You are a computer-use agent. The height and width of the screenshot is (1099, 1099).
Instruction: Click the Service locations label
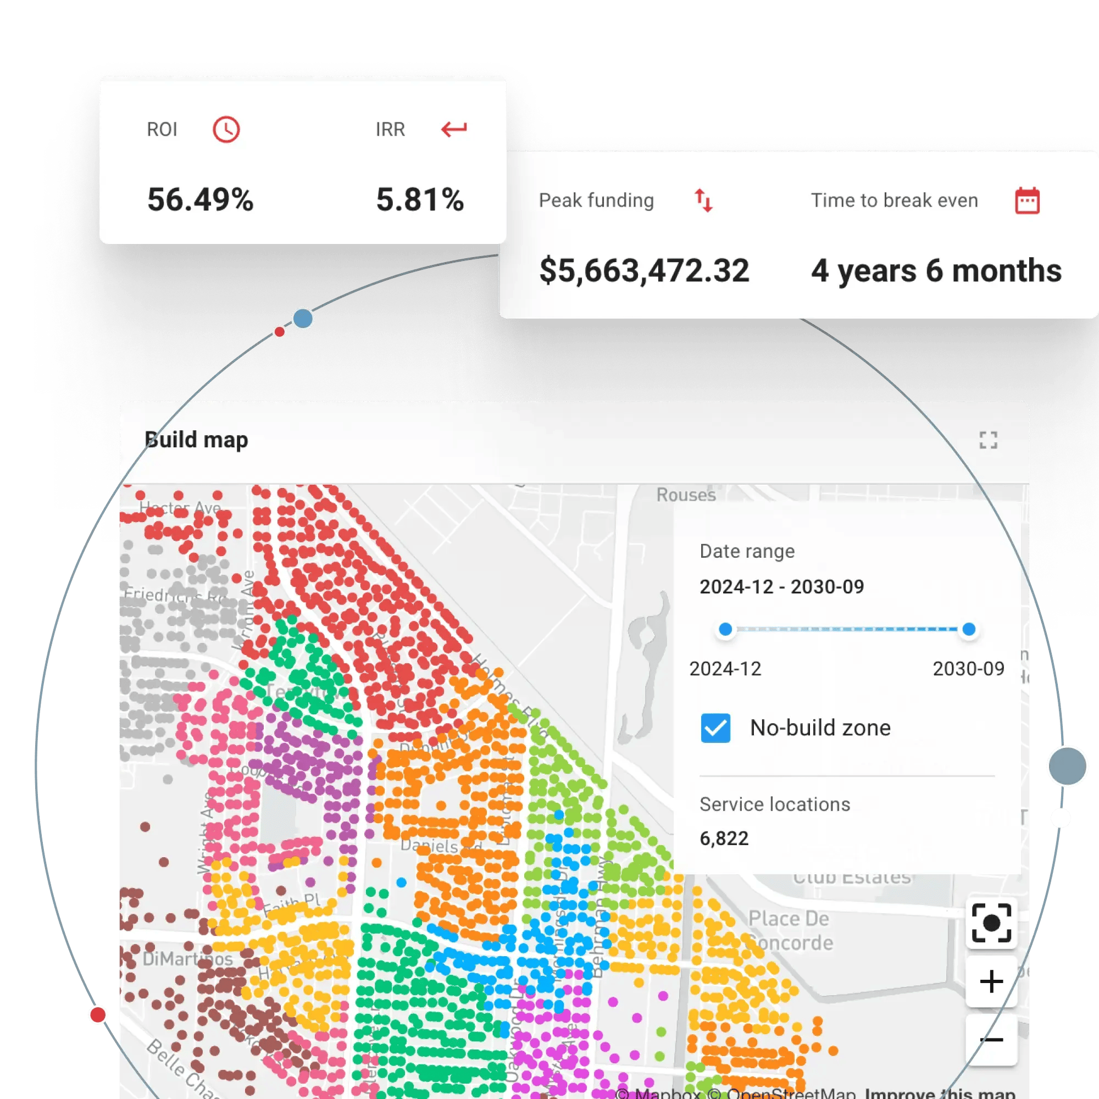coord(775,804)
